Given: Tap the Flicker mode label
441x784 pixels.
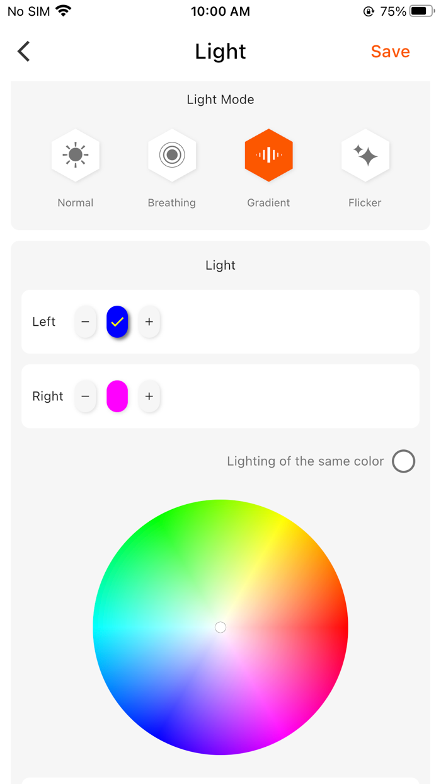Looking at the screenshot, I should point(365,203).
